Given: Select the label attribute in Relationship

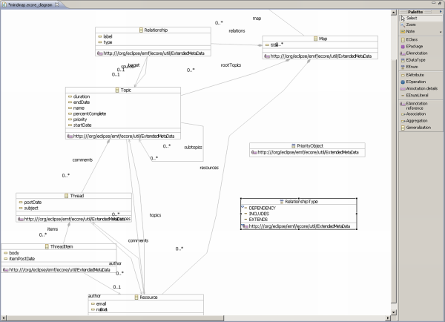Looking at the screenshot, I should point(105,36).
